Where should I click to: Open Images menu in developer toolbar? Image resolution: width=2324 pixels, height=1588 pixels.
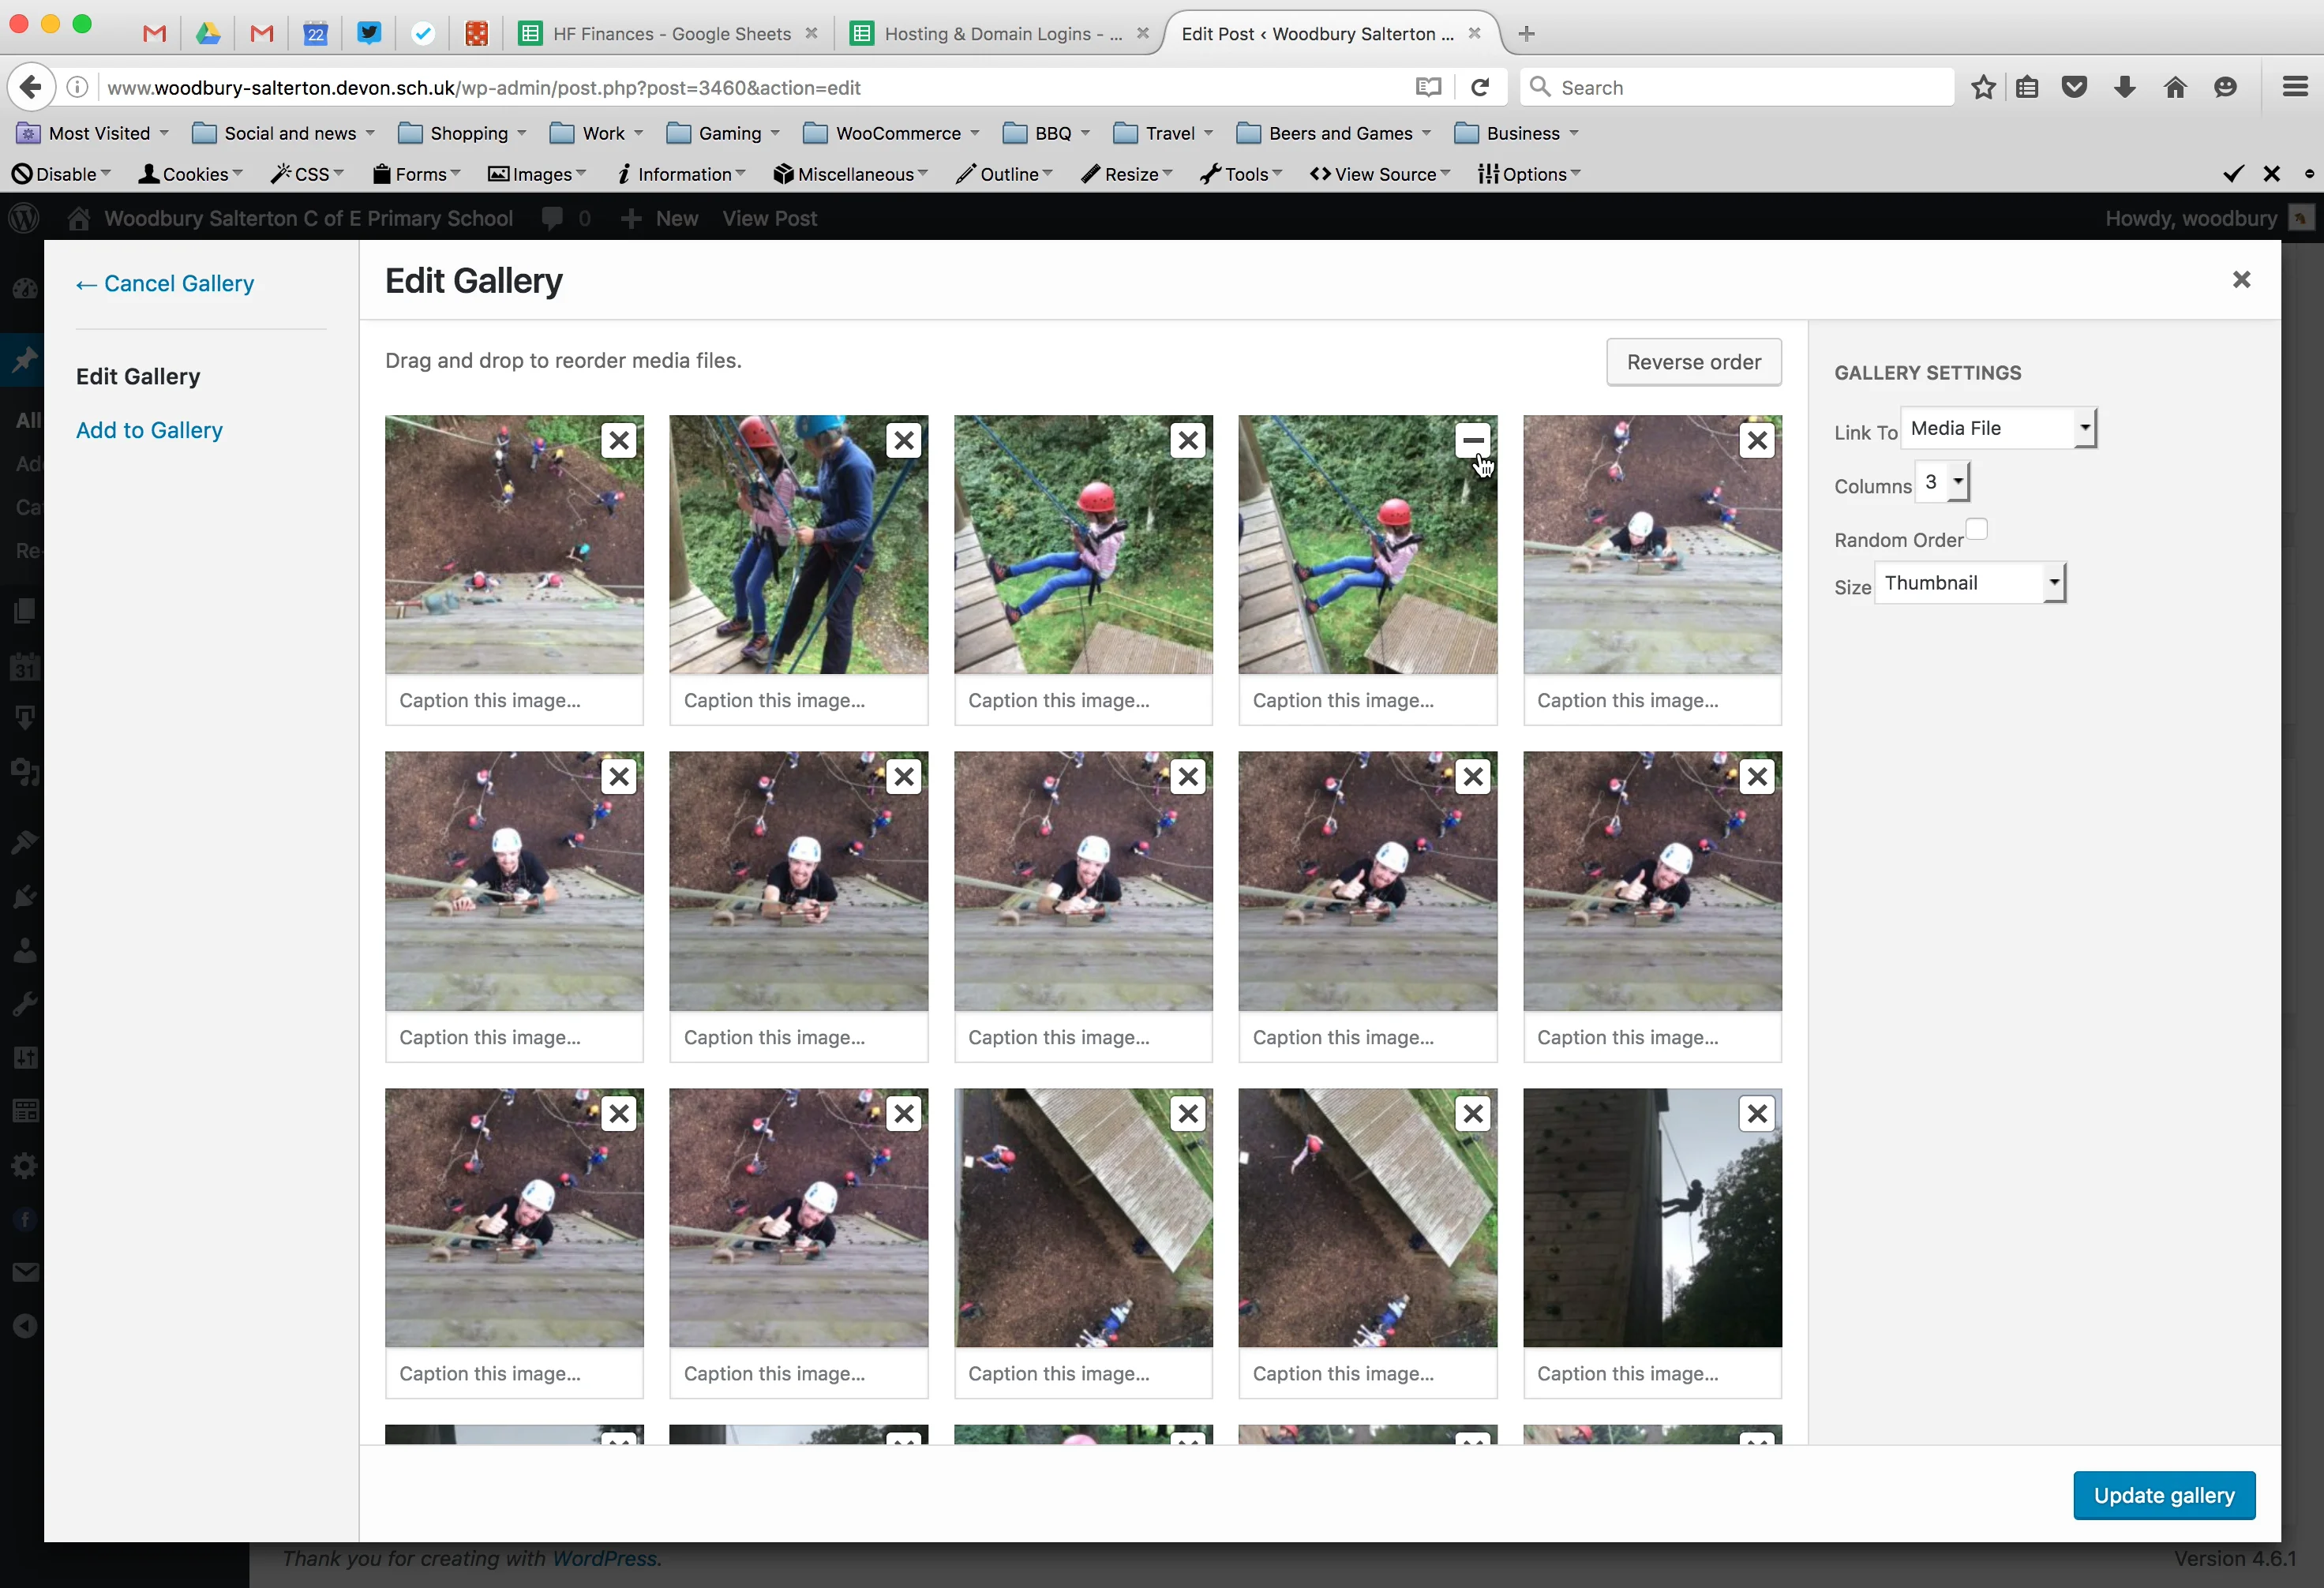click(x=537, y=174)
